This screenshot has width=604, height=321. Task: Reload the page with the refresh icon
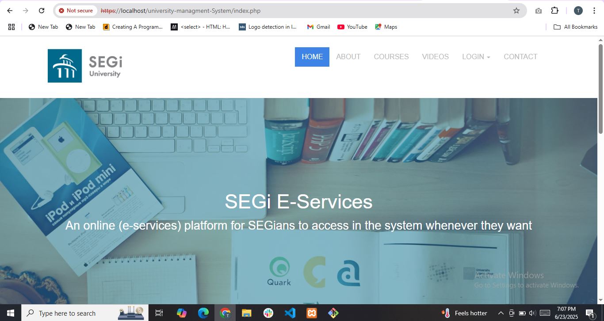coord(42,11)
